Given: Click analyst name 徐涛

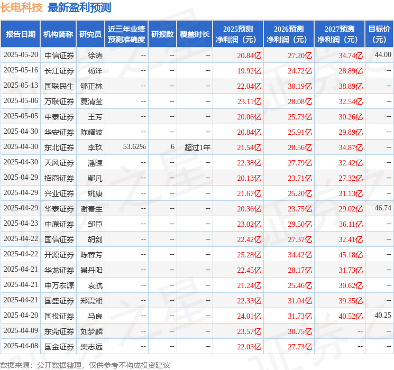Looking at the screenshot, I should [95, 55].
